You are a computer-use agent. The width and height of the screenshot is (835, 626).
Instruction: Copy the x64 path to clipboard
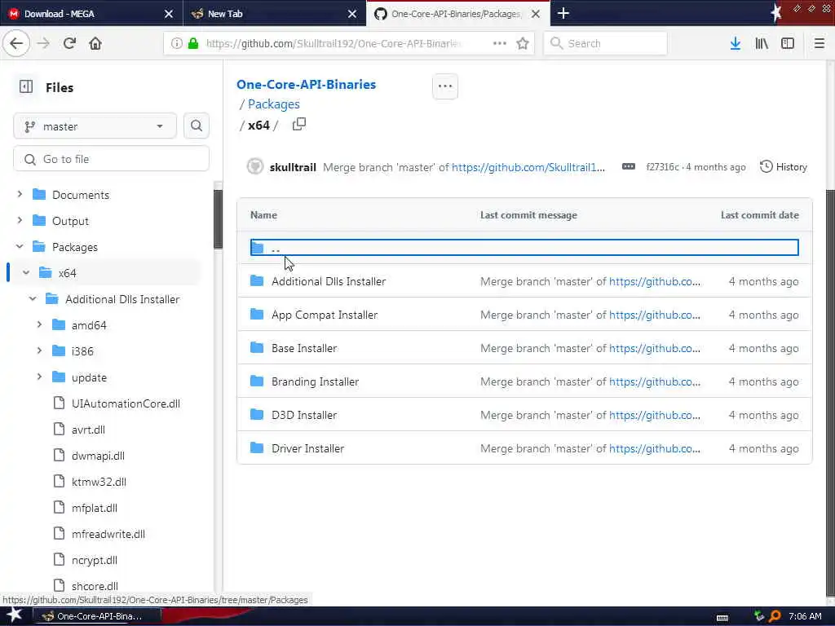298,125
